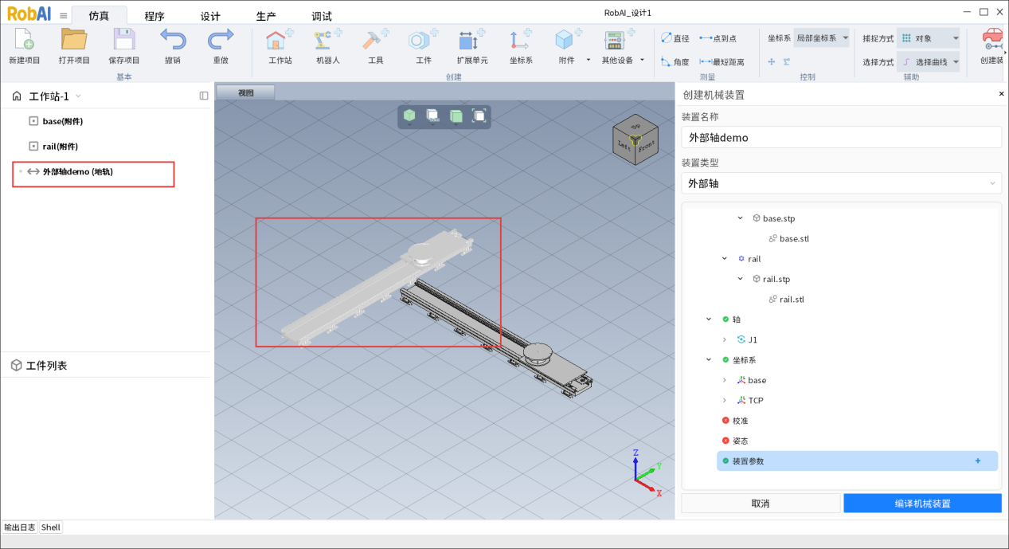Click the hamburger menu next to RobAI logo
The height and width of the screenshot is (549, 1009).
(x=64, y=15)
